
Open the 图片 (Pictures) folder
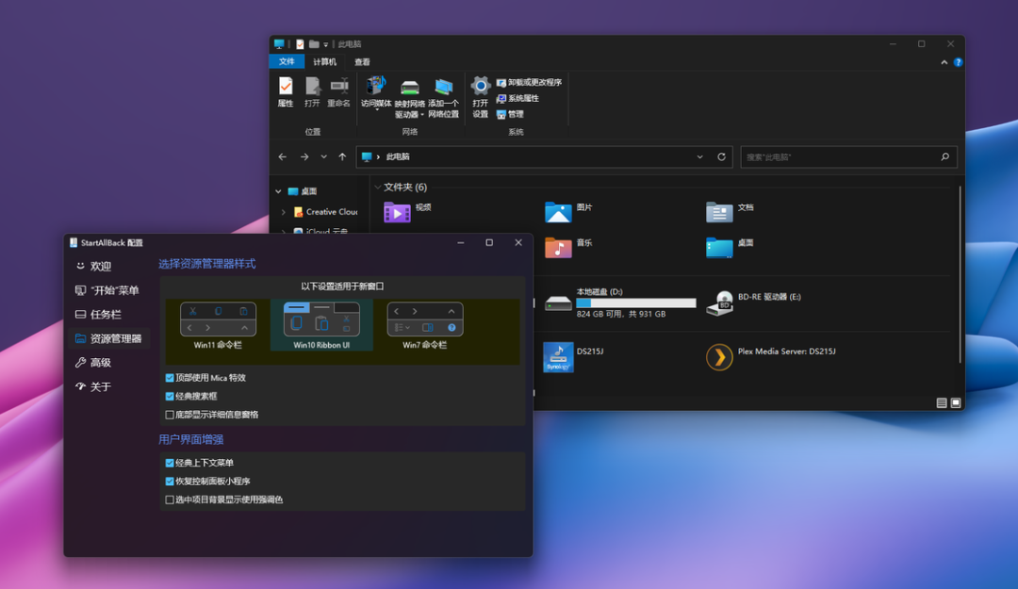(x=558, y=212)
